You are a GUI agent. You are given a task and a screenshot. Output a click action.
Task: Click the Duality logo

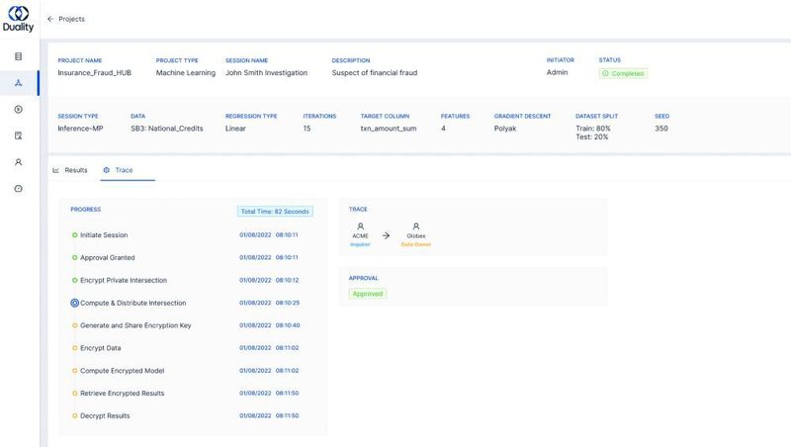tap(18, 19)
